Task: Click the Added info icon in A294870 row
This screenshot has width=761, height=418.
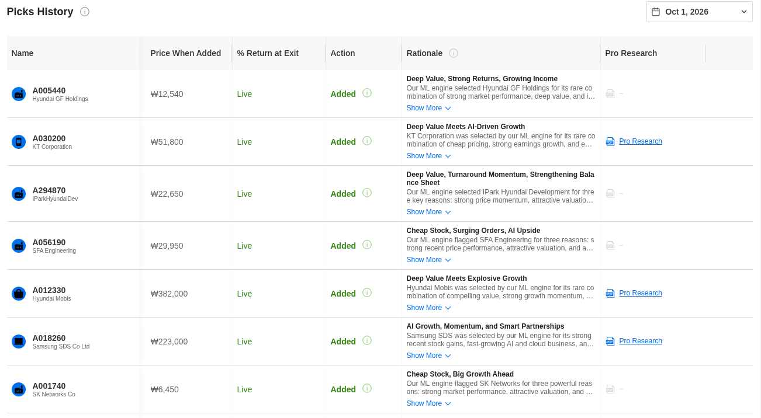Action: click(x=367, y=193)
